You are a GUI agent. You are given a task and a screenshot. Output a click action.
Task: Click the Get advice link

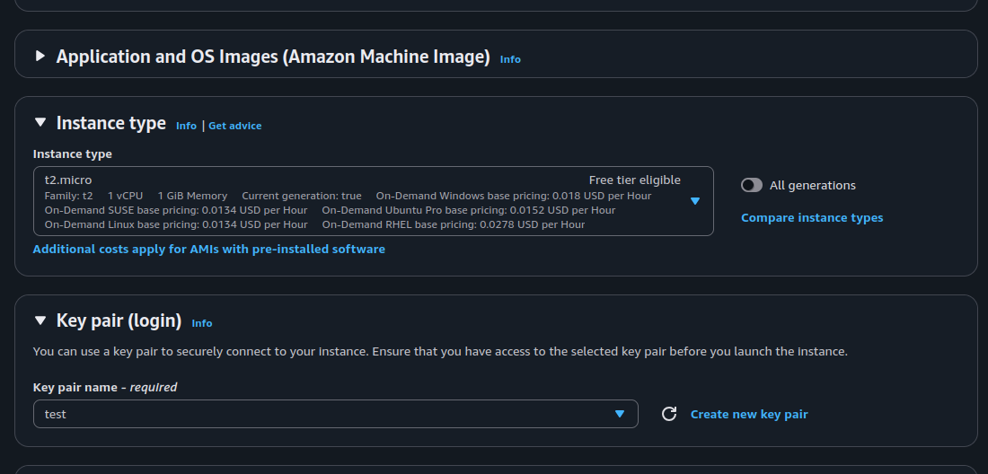[235, 126]
